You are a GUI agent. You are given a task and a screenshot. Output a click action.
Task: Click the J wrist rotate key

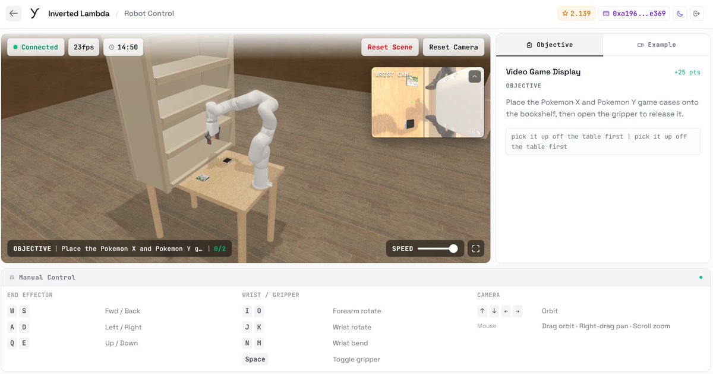pos(247,327)
